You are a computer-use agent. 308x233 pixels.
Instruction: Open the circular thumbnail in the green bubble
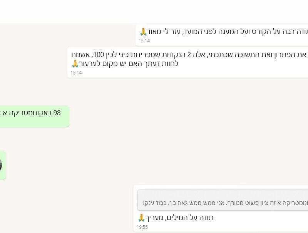[1, 165]
